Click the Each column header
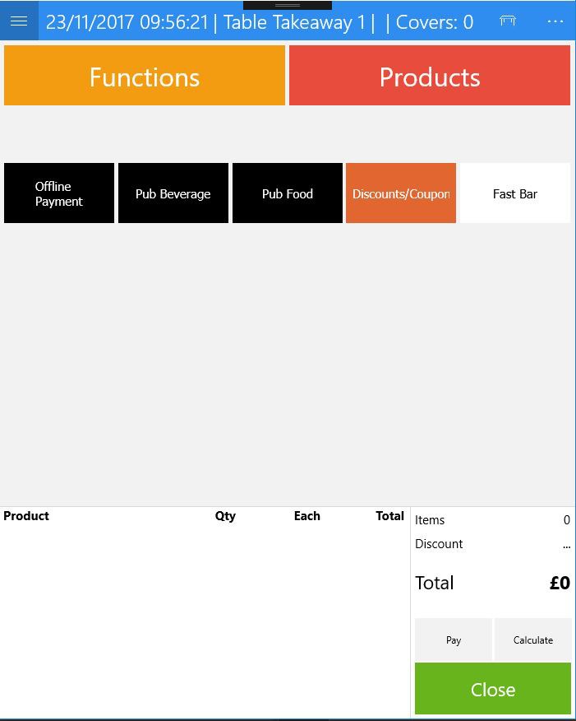Viewport: 576px width, 721px height. [306, 516]
